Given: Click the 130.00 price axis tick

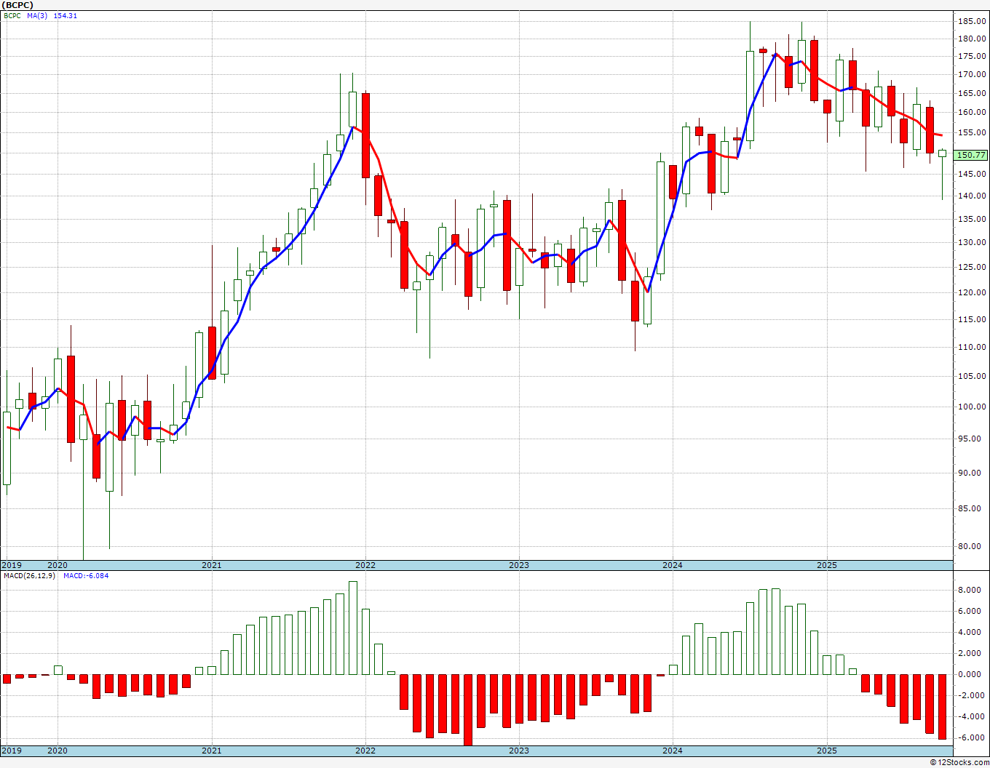Looking at the screenshot, I should (972, 242).
